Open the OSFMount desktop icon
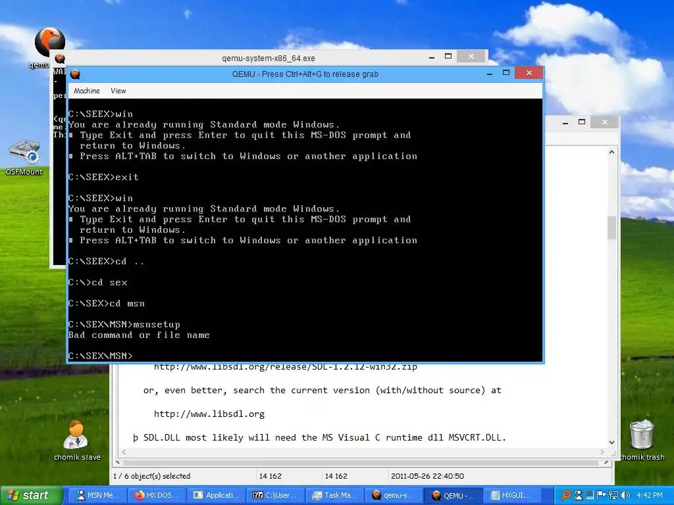 click(24, 153)
